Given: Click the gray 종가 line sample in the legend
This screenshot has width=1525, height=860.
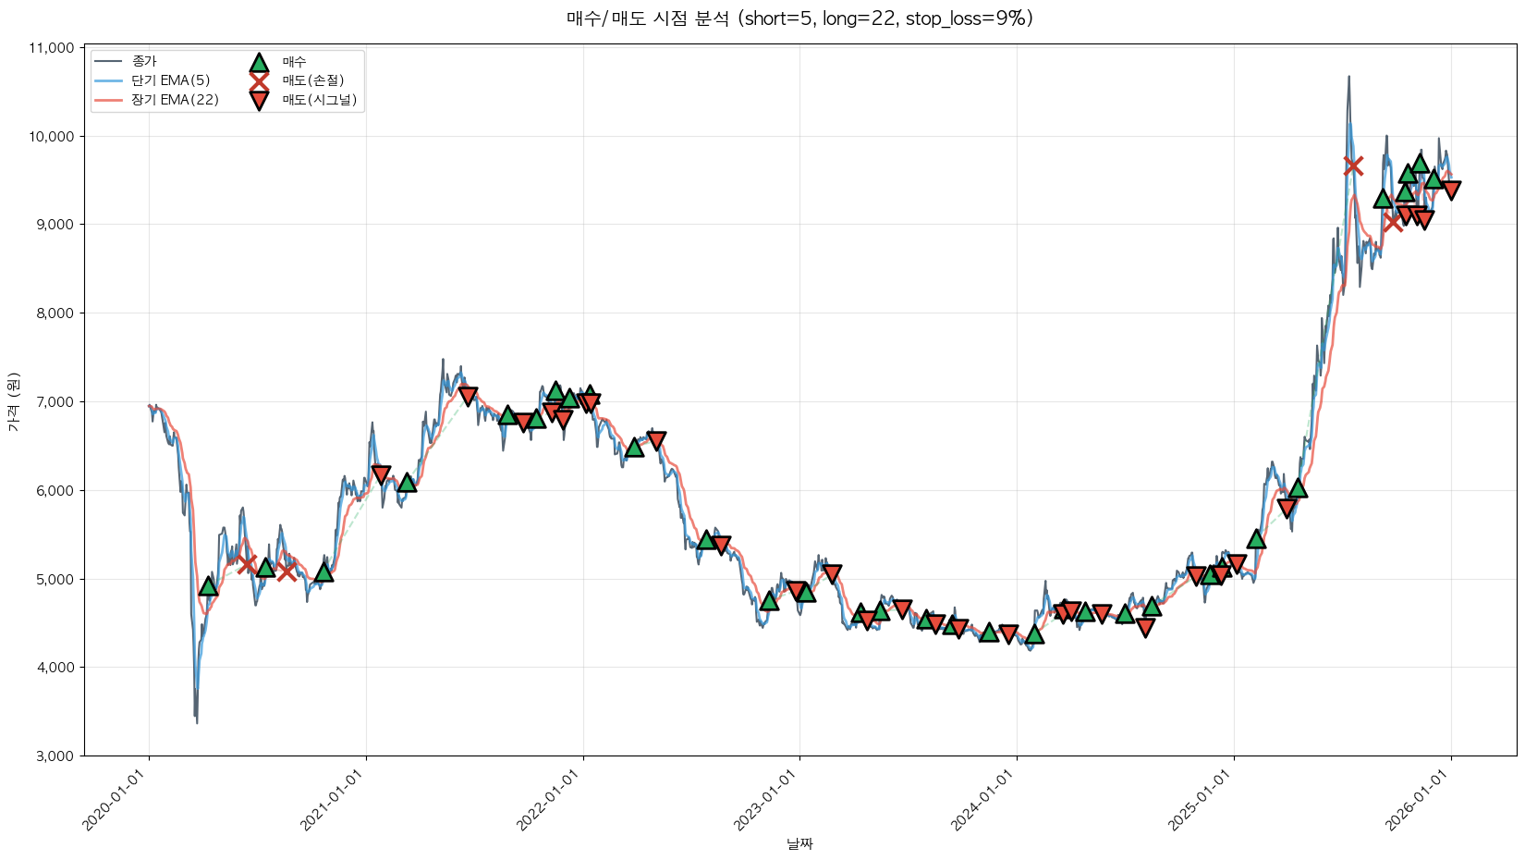Looking at the screenshot, I should point(109,62).
